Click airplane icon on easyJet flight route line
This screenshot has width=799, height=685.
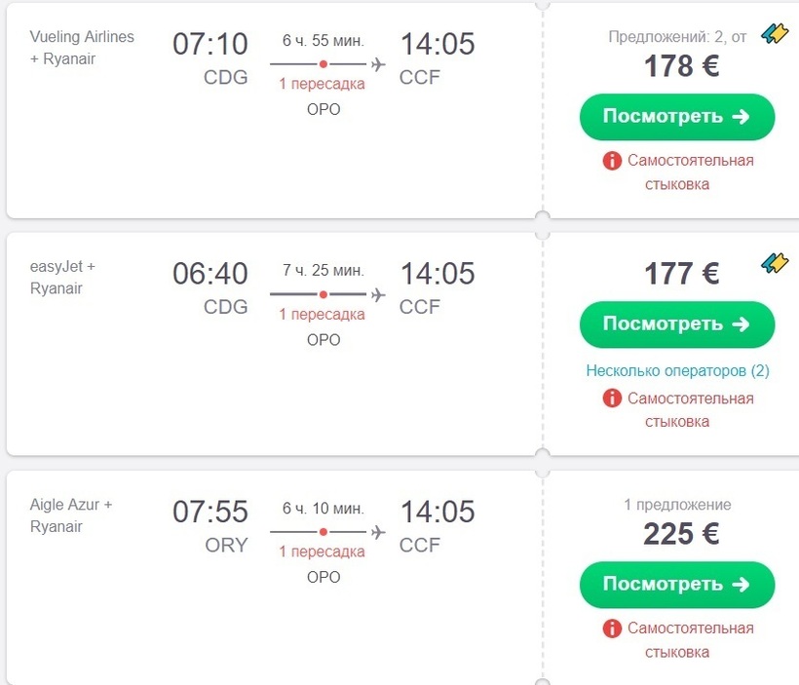pos(378,294)
